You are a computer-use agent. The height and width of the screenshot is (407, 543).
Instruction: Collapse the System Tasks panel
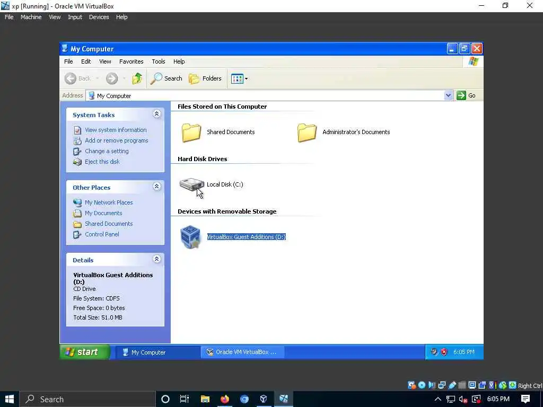156,114
